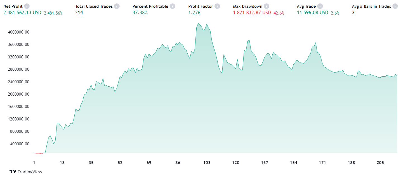The image size is (401, 180).
Task: Click the Avg Trade 11 596.08 USD value
Action: coord(312,13)
